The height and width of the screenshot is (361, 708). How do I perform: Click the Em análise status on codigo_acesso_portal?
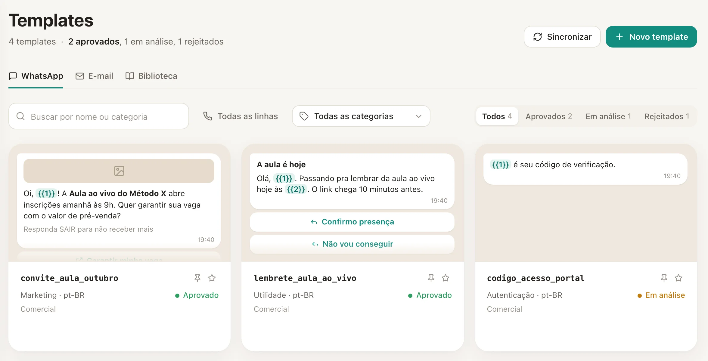[x=661, y=295]
